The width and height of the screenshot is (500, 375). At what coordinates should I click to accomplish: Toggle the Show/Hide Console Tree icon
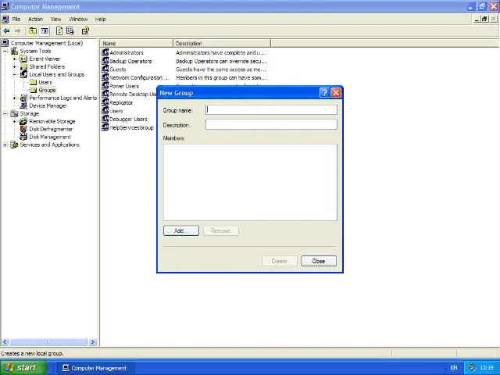click(x=45, y=31)
